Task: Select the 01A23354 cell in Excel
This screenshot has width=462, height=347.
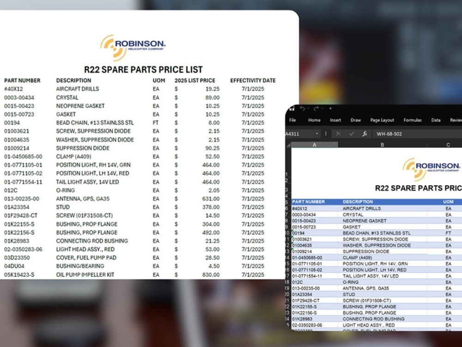Action: [314, 294]
